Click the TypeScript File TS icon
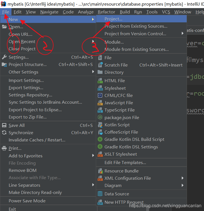The height and width of the screenshot is (211, 204). point(100,110)
